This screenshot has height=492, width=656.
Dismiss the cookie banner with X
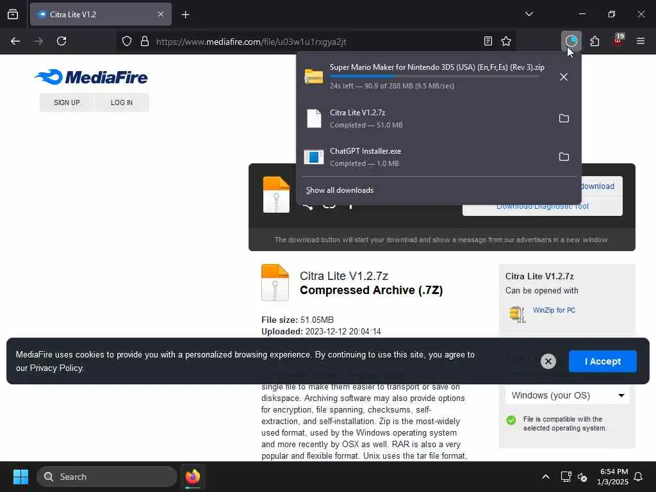(548, 361)
